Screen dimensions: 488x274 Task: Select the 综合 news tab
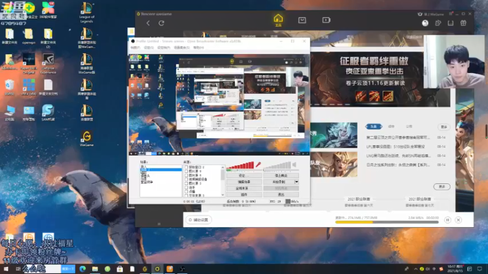click(391, 127)
